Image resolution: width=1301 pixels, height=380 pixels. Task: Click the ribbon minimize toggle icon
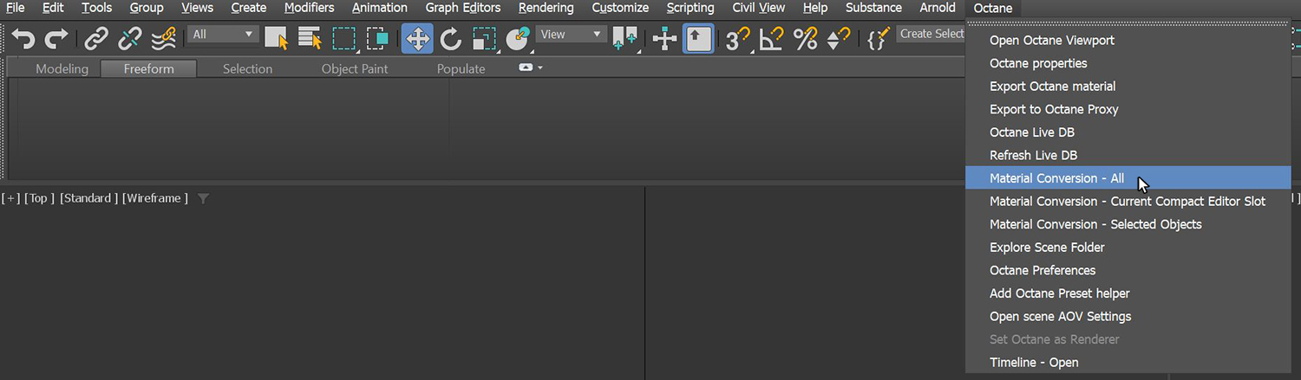(x=526, y=68)
